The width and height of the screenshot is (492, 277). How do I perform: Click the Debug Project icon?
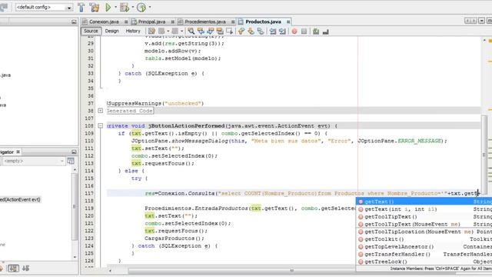[x=125, y=7]
